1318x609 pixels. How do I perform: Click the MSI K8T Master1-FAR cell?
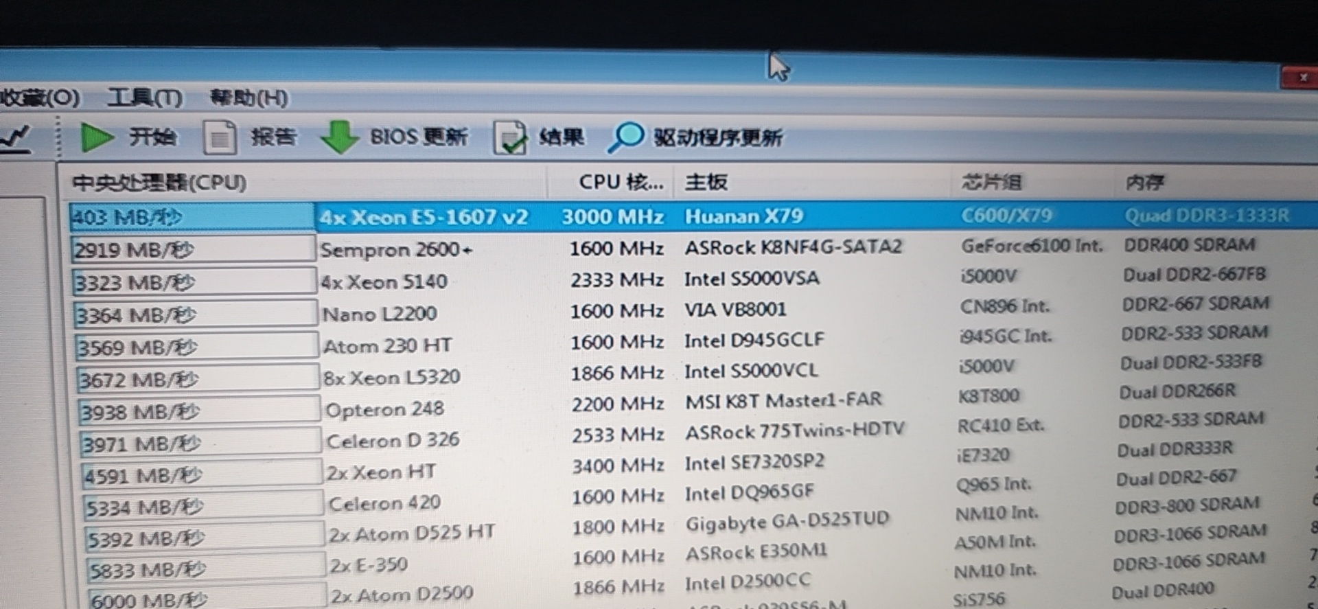[x=783, y=400]
